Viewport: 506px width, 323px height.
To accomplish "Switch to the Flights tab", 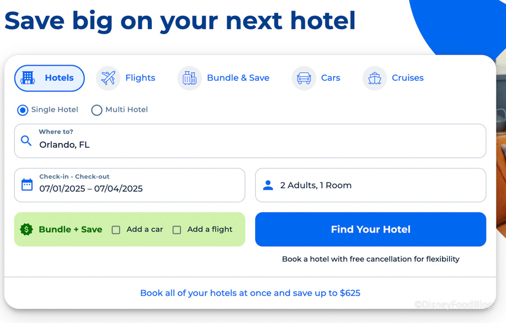I will pyautogui.click(x=140, y=78).
